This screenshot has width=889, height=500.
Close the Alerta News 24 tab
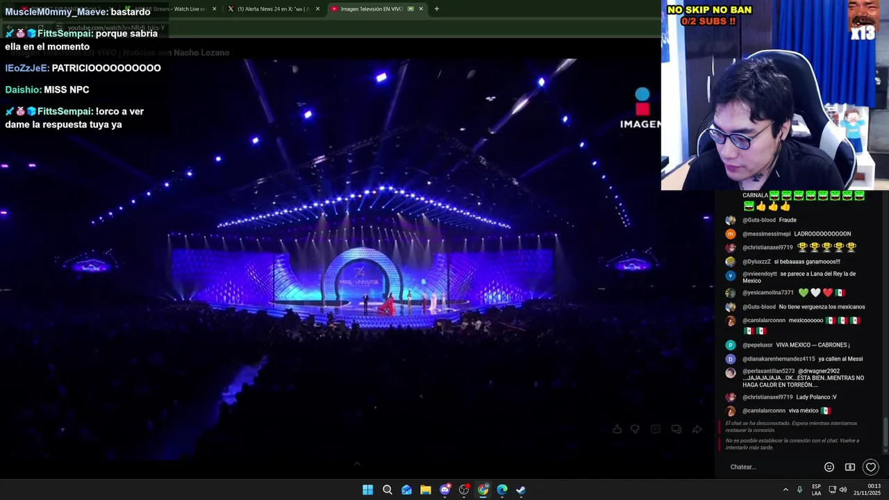click(x=317, y=9)
